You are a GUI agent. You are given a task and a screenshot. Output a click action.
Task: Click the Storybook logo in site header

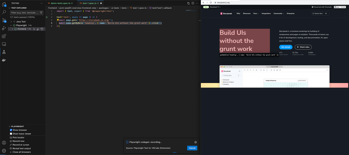(x=226, y=14)
